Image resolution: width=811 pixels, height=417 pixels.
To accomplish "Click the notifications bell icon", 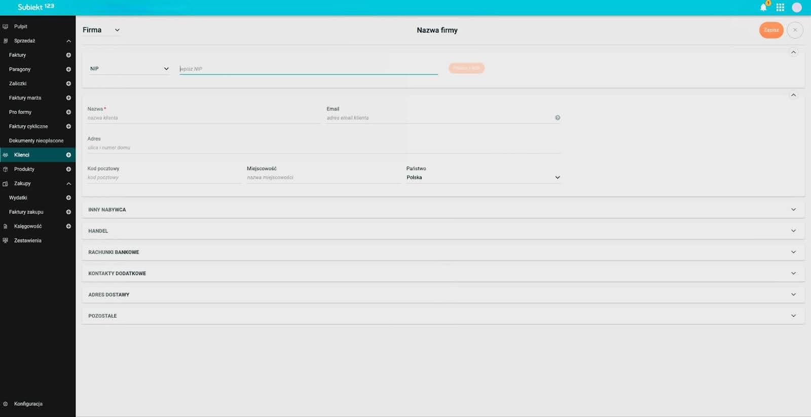I will point(763,7).
